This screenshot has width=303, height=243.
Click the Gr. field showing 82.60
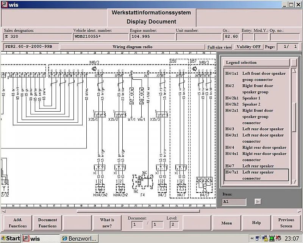[x=231, y=36]
